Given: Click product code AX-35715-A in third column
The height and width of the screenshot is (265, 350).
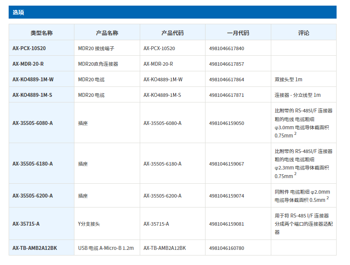Looking at the screenshot, I should [x=156, y=224].
